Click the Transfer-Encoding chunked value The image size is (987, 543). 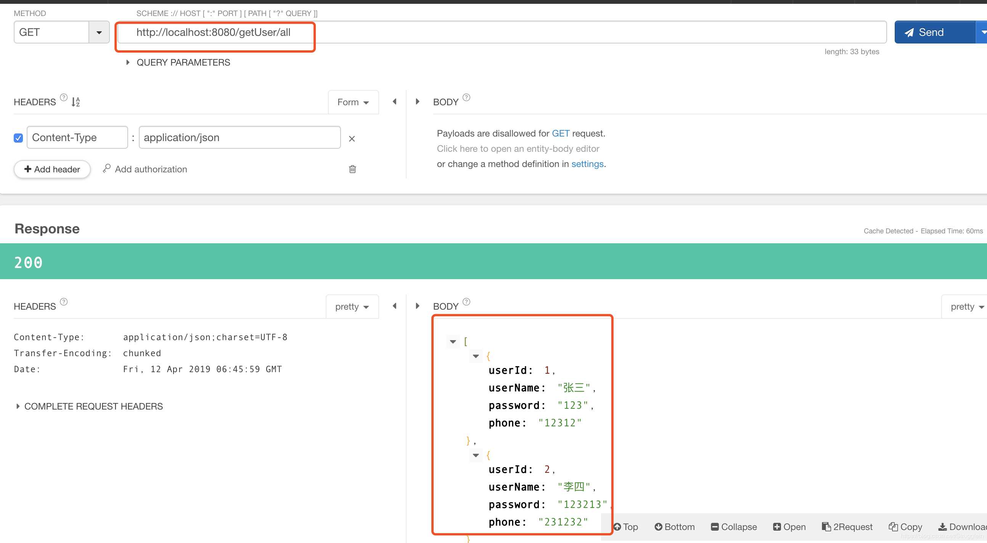[x=142, y=353]
